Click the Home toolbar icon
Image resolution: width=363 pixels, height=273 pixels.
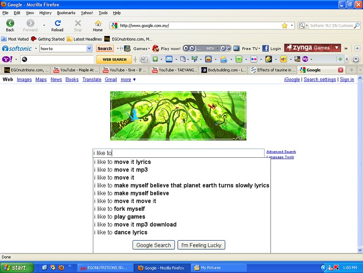(x=98, y=23)
